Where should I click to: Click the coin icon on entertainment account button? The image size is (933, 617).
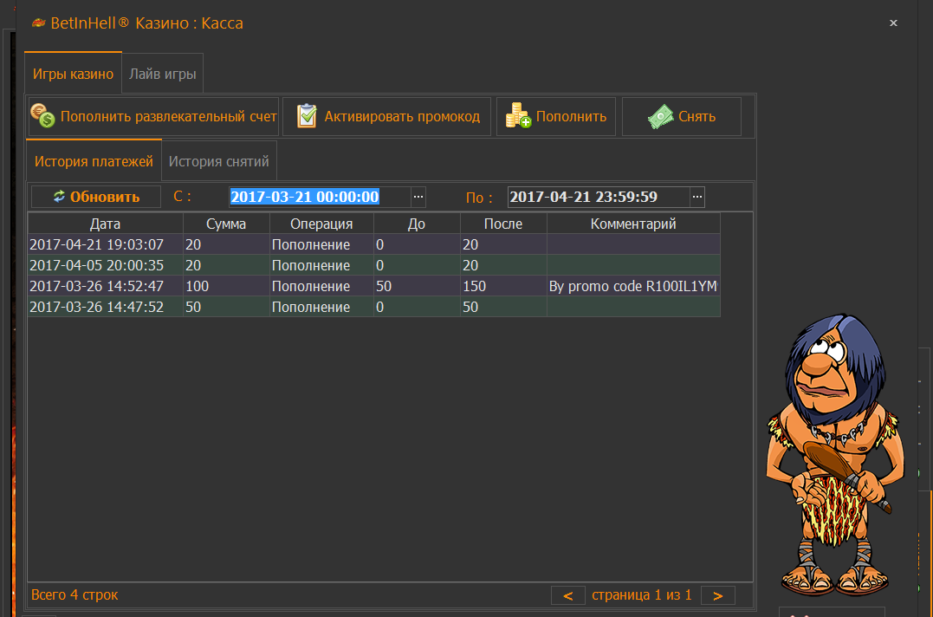coord(42,116)
